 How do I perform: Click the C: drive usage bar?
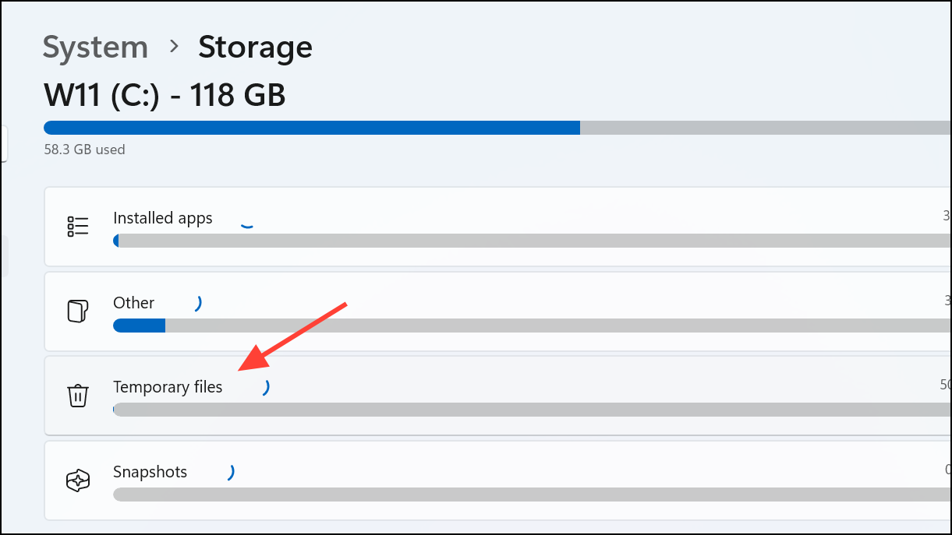click(x=497, y=128)
